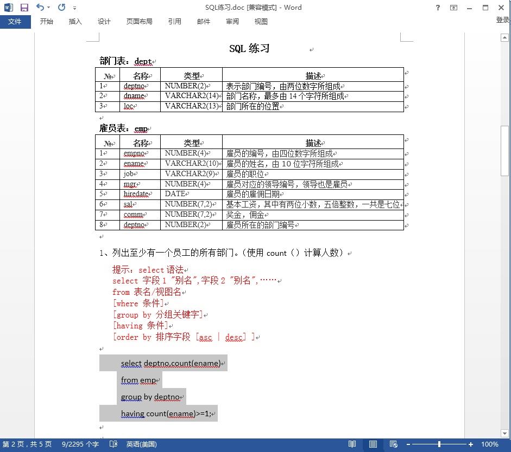511x452 pixels.
Task: Switch to the 开始 tab
Action: point(46,22)
